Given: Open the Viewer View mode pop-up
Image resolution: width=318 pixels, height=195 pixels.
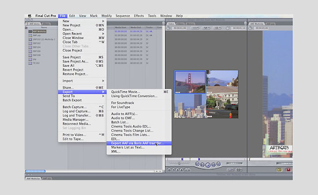Looking at the screenshot, I should (217, 28).
